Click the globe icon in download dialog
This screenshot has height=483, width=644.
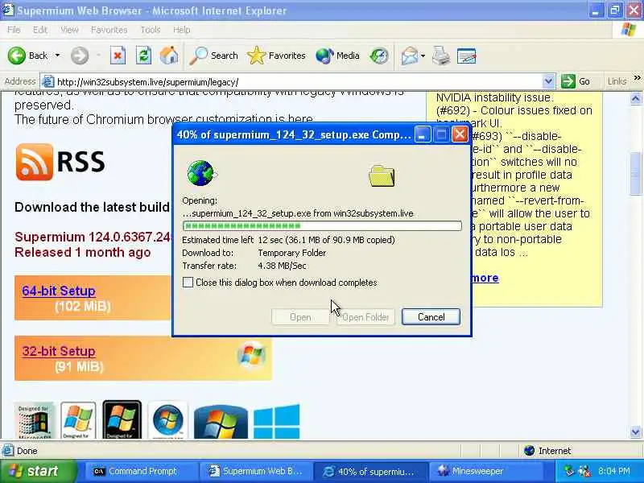tap(202, 173)
